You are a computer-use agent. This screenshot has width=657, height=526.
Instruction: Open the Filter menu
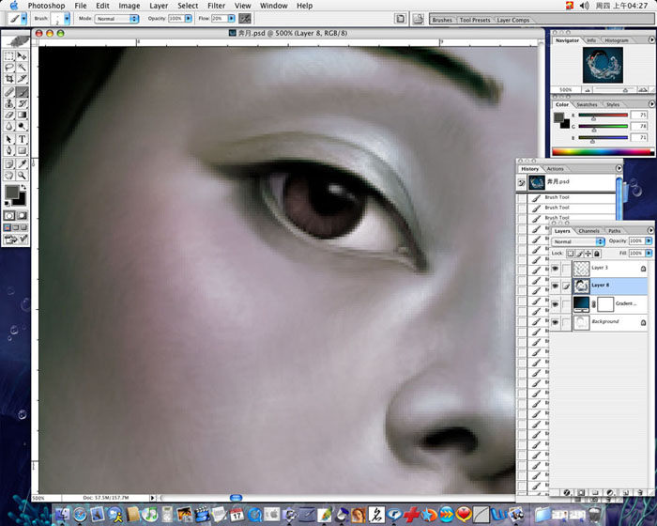point(216,6)
